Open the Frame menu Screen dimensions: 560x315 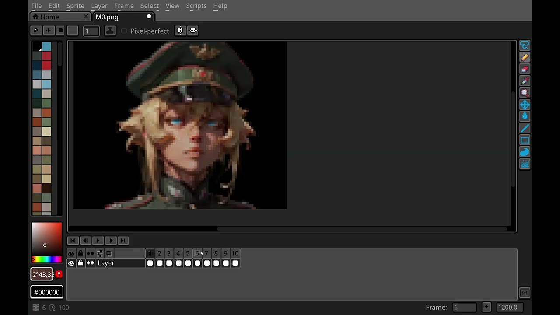(124, 6)
